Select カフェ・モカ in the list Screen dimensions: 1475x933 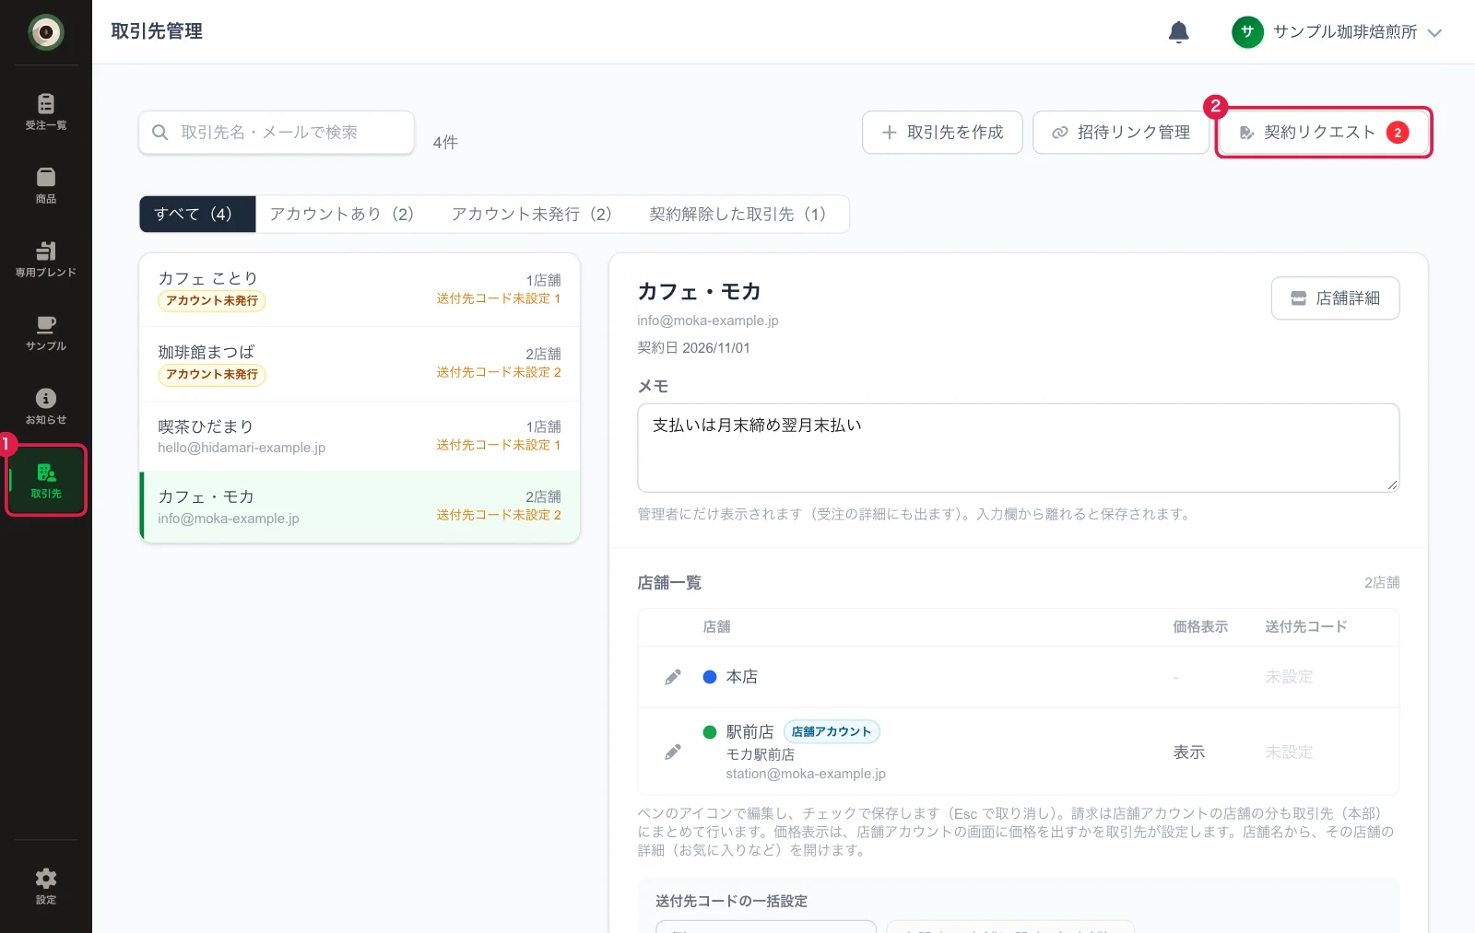coord(360,507)
